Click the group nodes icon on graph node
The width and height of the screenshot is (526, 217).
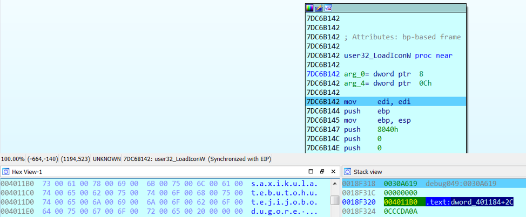tap(328, 8)
